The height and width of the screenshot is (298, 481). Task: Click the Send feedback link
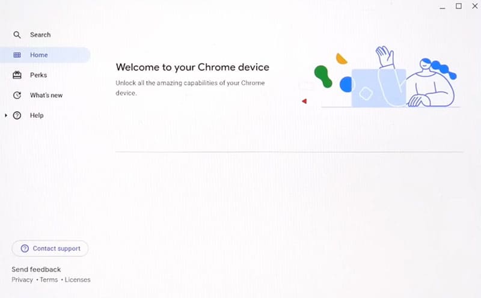click(36, 269)
